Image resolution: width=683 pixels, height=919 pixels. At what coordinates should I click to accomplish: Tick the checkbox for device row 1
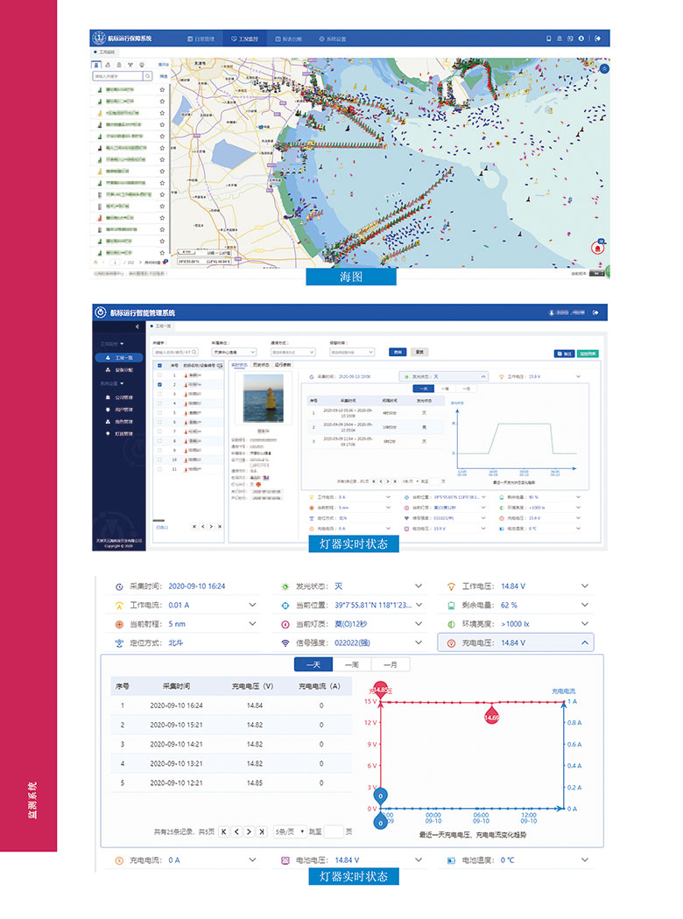(x=158, y=375)
